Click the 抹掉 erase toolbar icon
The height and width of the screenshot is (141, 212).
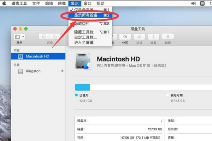139,37
